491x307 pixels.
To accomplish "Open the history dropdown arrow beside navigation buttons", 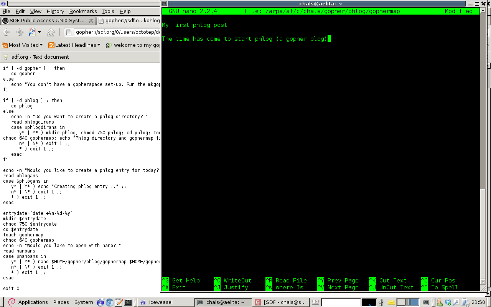I will [x=40, y=32].
